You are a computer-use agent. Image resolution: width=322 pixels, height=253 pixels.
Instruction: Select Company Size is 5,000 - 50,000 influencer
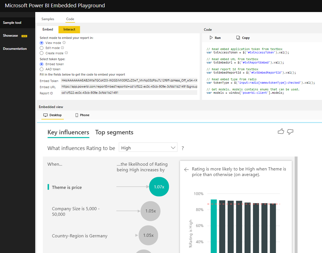click(x=76, y=211)
